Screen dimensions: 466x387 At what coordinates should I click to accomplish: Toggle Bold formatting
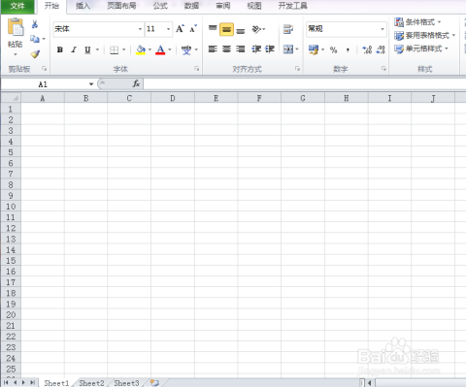60,49
